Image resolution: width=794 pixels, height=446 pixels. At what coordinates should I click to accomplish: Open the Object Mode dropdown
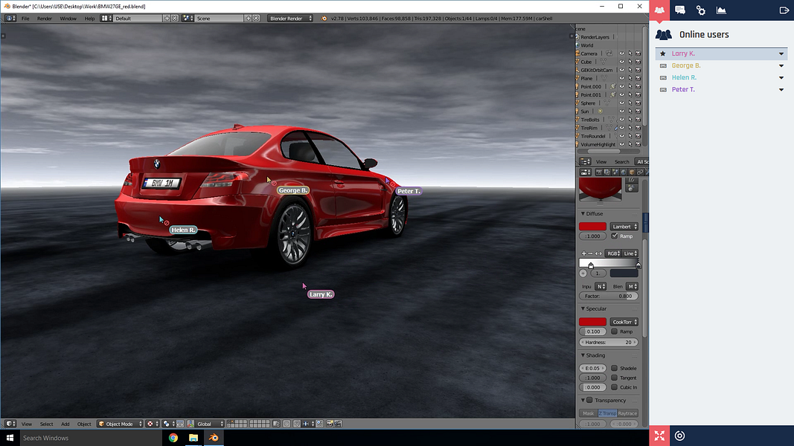tap(120, 424)
